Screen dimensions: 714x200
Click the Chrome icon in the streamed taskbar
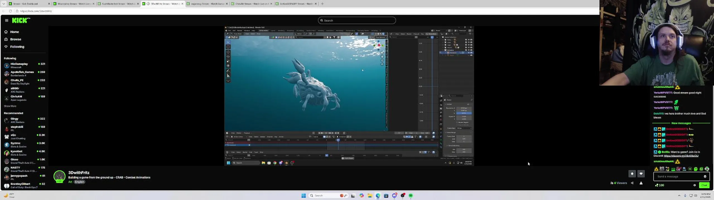275,163
